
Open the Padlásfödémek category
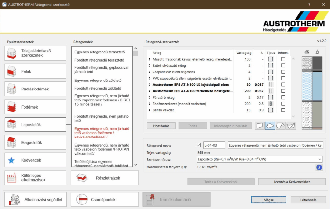[35, 89]
